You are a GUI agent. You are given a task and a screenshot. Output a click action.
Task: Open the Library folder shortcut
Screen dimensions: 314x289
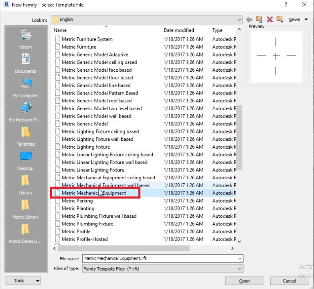coord(25,185)
